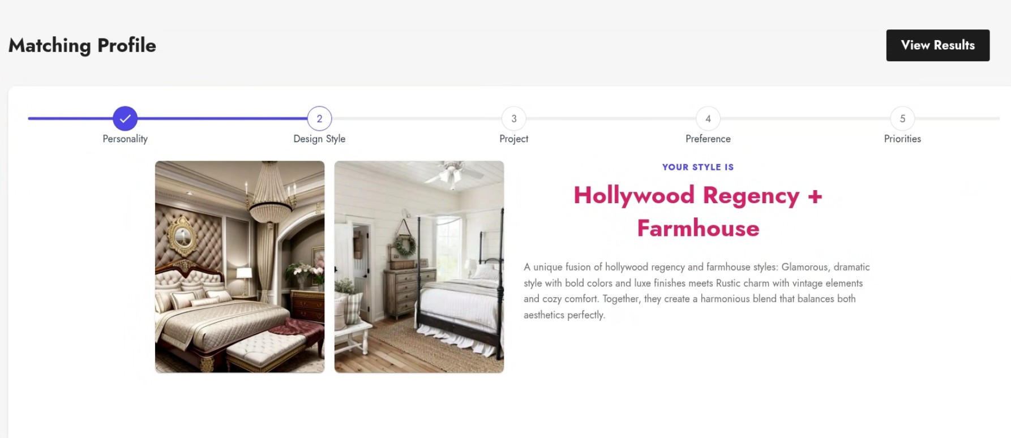Switch to the Preference step label
Screen dimensions: 1011x438
click(708, 139)
